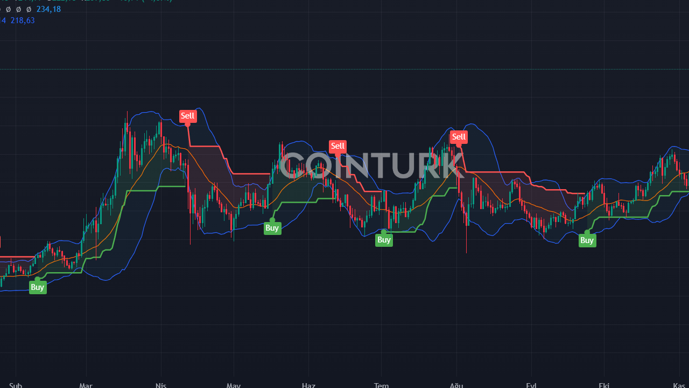Click the Mar label on time axis

pyautogui.click(x=86, y=385)
